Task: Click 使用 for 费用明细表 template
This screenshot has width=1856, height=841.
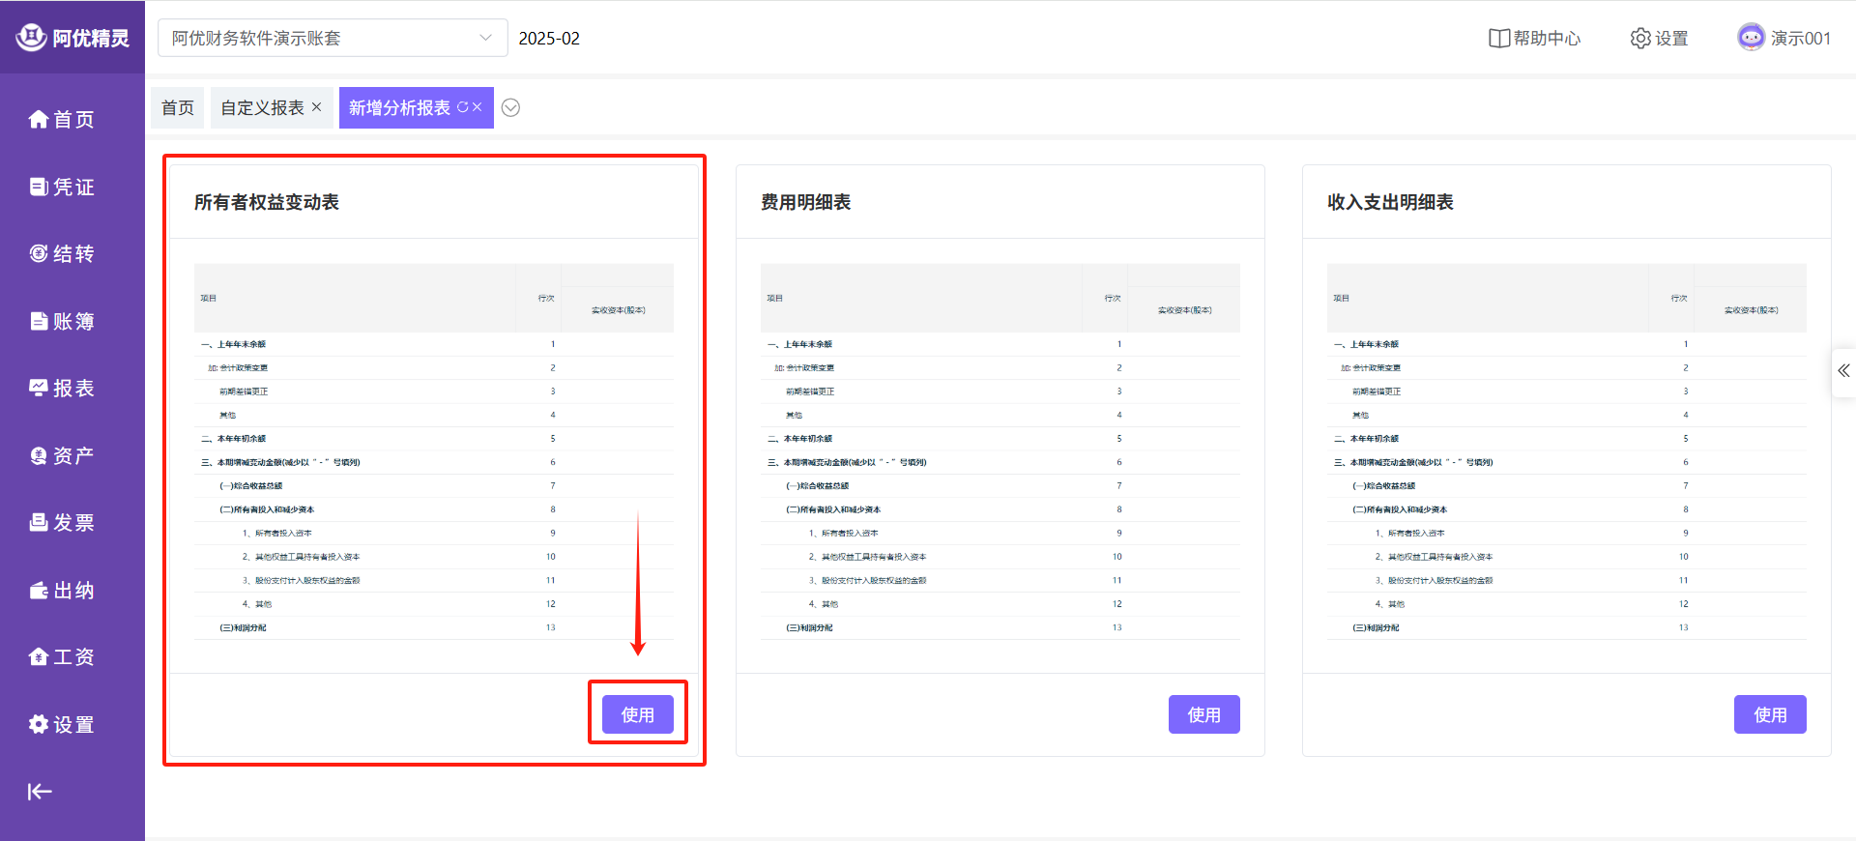Action: pyautogui.click(x=1203, y=714)
